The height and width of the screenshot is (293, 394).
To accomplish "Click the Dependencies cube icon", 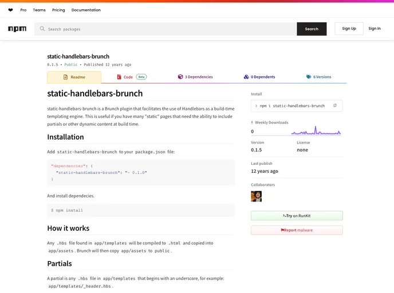I will pos(180,77).
